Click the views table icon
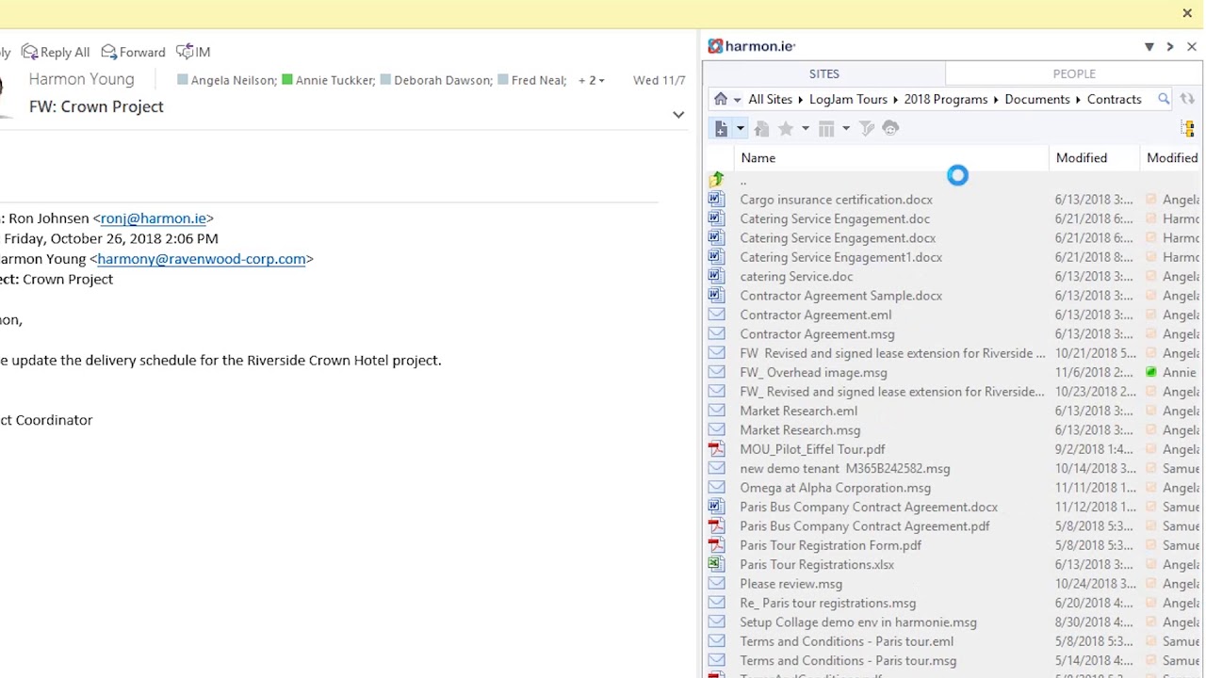1206x678 pixels. [x=826, y=128]
